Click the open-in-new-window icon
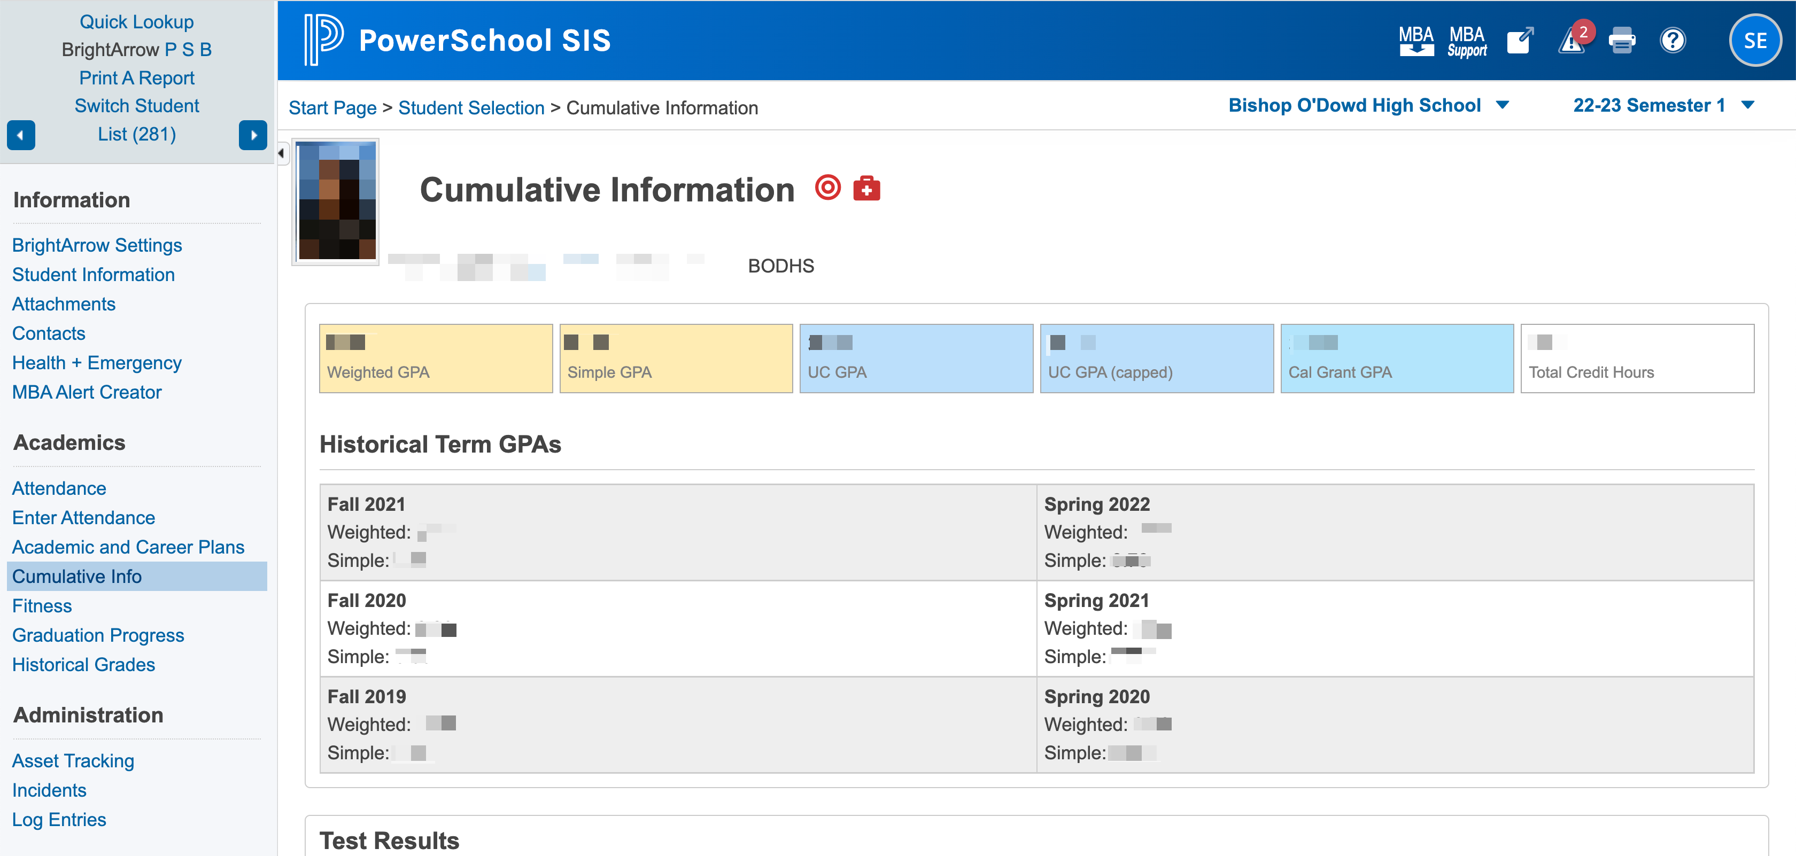Viewport: 1796px width, 856px height. coord(1520,41)
